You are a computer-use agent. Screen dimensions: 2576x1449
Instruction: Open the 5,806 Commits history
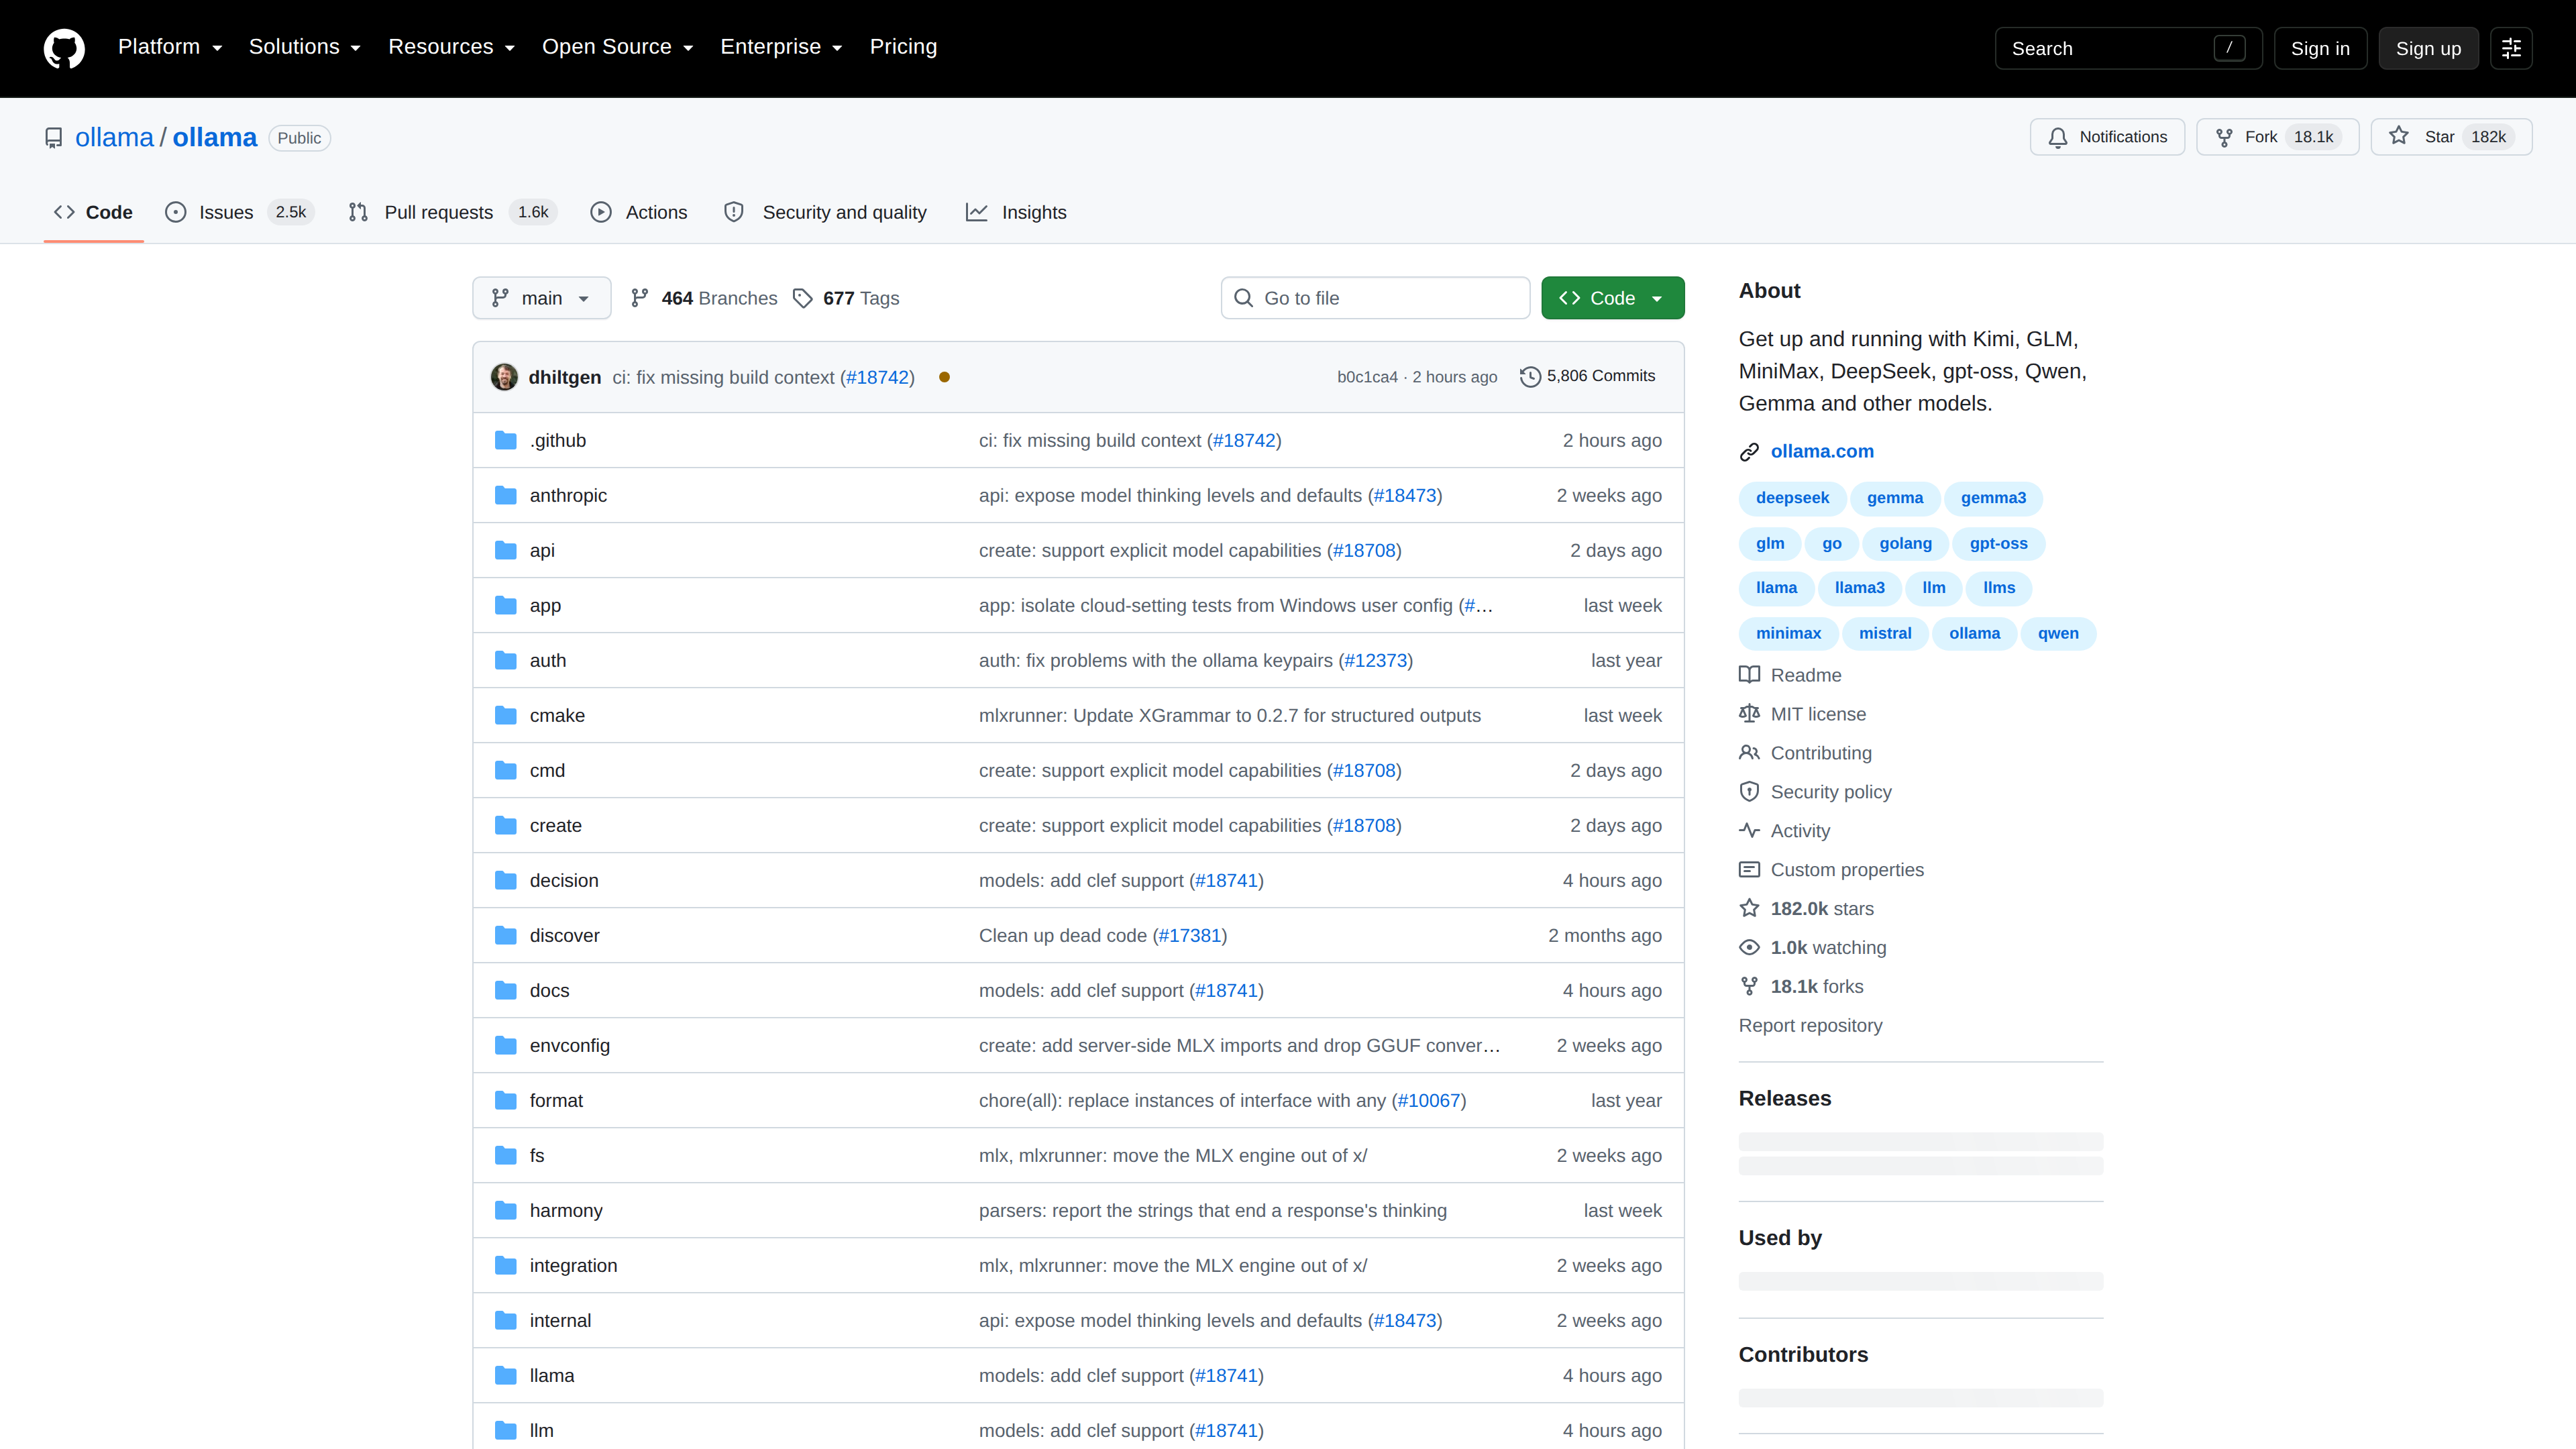point(1587,376)
